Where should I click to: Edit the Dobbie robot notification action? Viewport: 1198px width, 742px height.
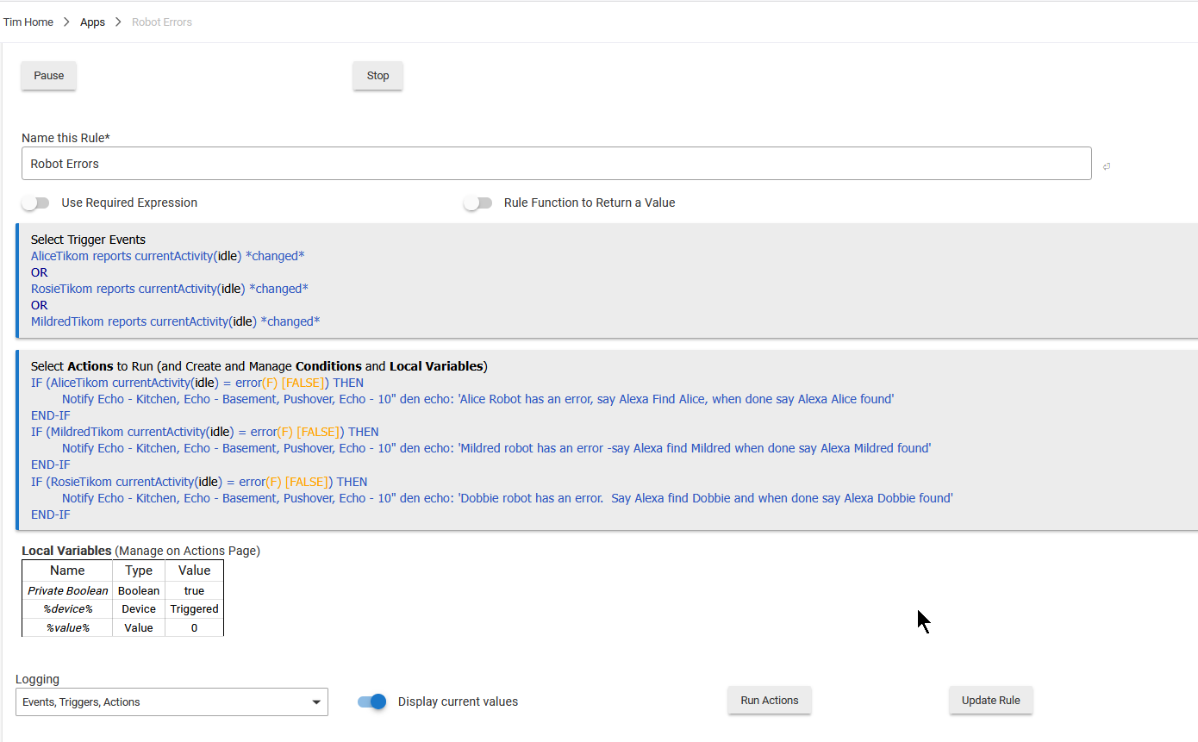[x=507, y=498]
